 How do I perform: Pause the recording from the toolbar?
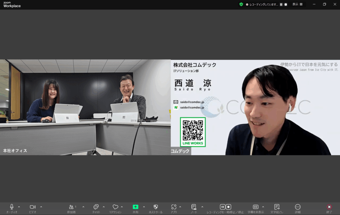222,207
